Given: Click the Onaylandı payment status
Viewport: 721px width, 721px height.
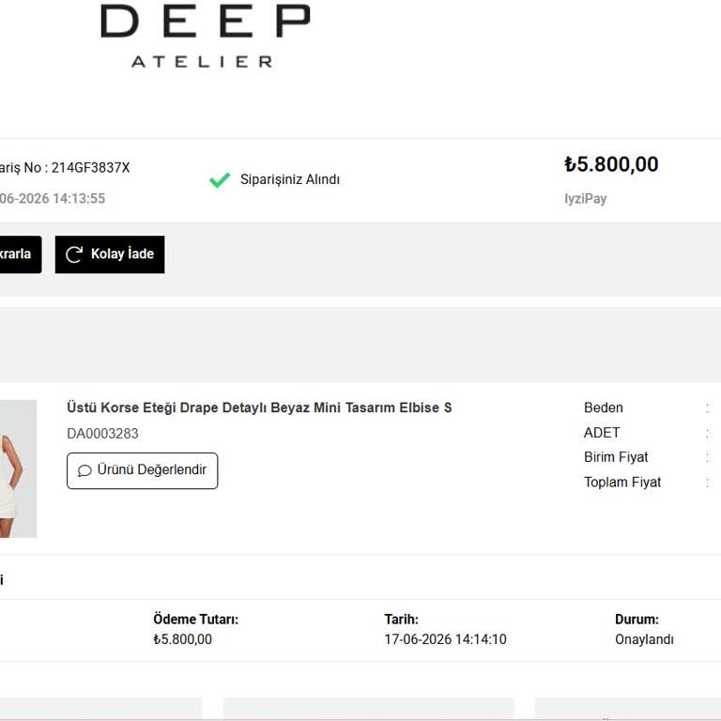Looking at the screenshot, I should [644, 639].
